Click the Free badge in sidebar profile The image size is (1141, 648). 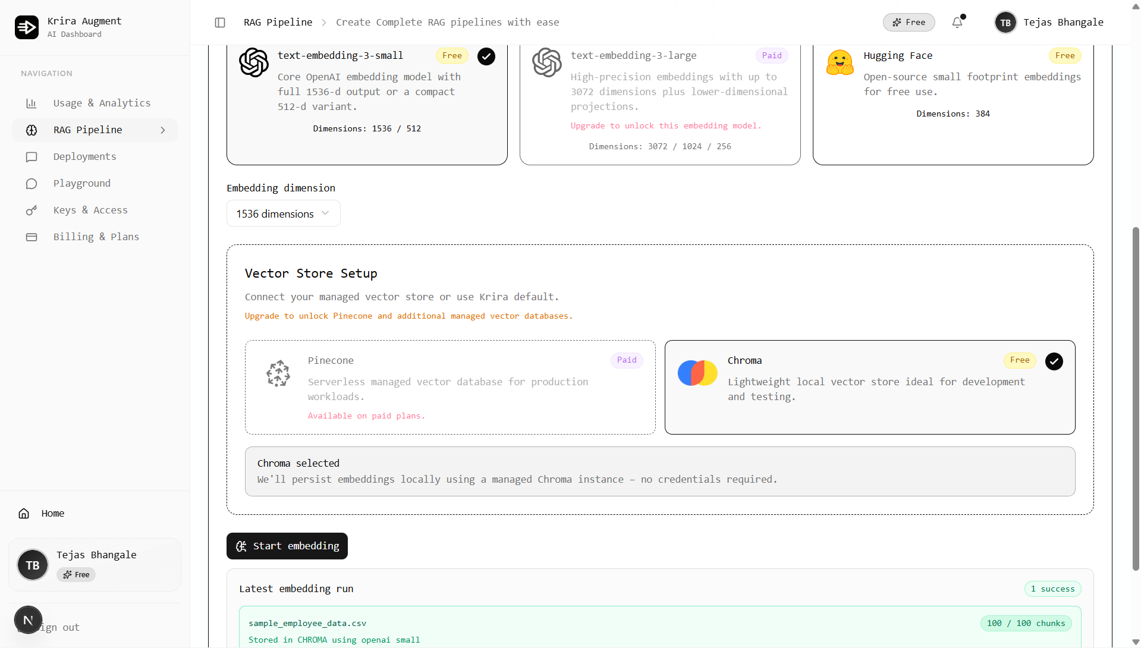click(x=76, y=575)
